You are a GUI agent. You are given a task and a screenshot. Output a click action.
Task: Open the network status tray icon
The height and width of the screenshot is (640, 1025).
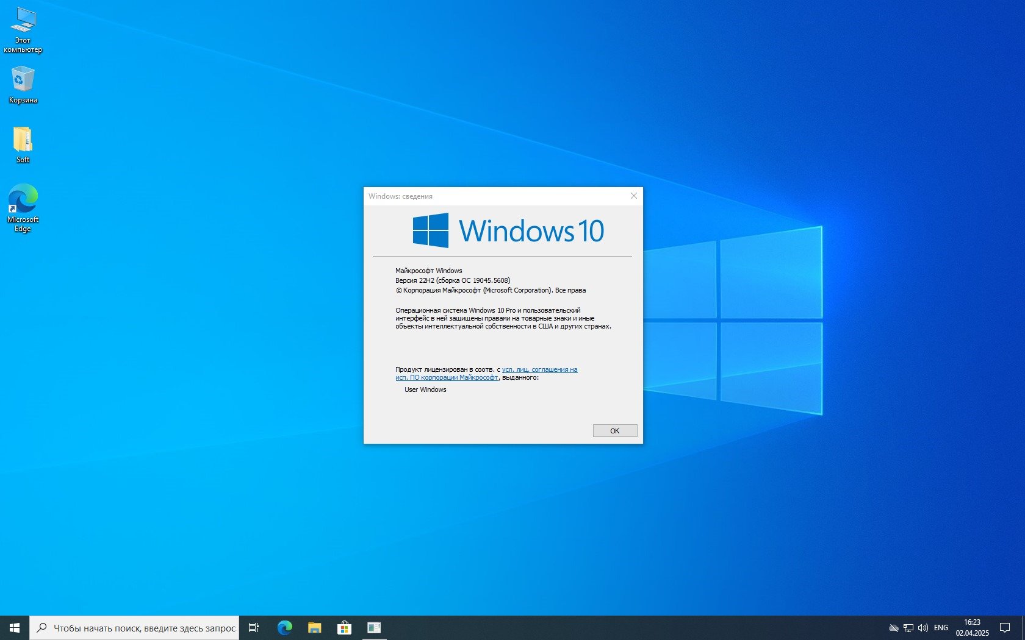[908, 628]
